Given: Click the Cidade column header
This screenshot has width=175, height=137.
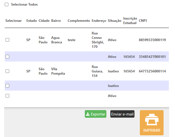Looking at the screenshot, I should coord(44,21).
